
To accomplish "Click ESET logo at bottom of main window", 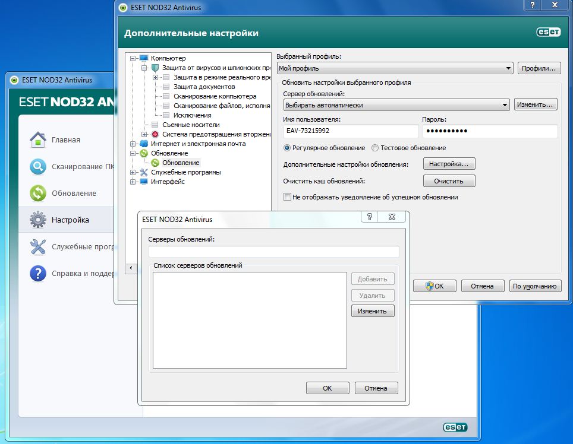I will coord(455,427).
